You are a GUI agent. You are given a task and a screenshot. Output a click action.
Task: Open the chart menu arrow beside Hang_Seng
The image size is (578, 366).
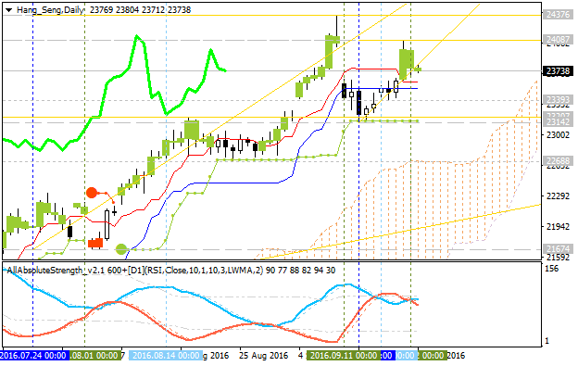[x=8, y=10]
